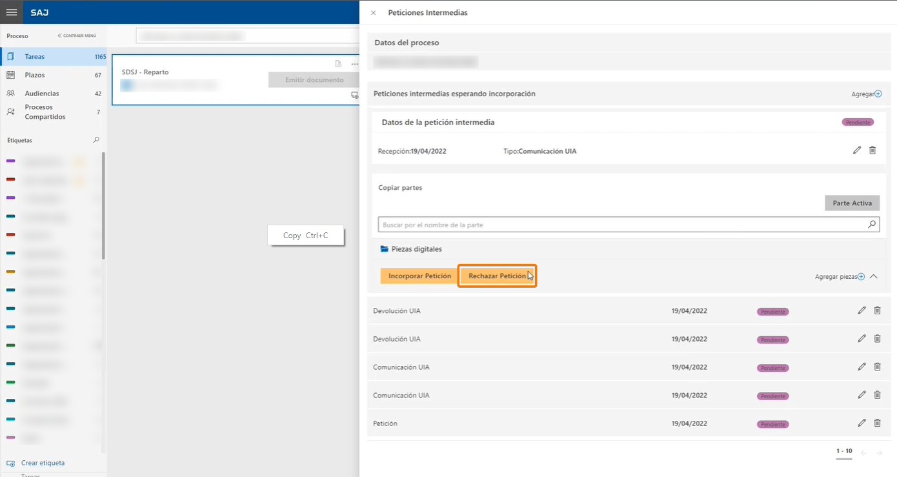
Task: Click the document clock icon on the task card
Action: tap(338, 64)
